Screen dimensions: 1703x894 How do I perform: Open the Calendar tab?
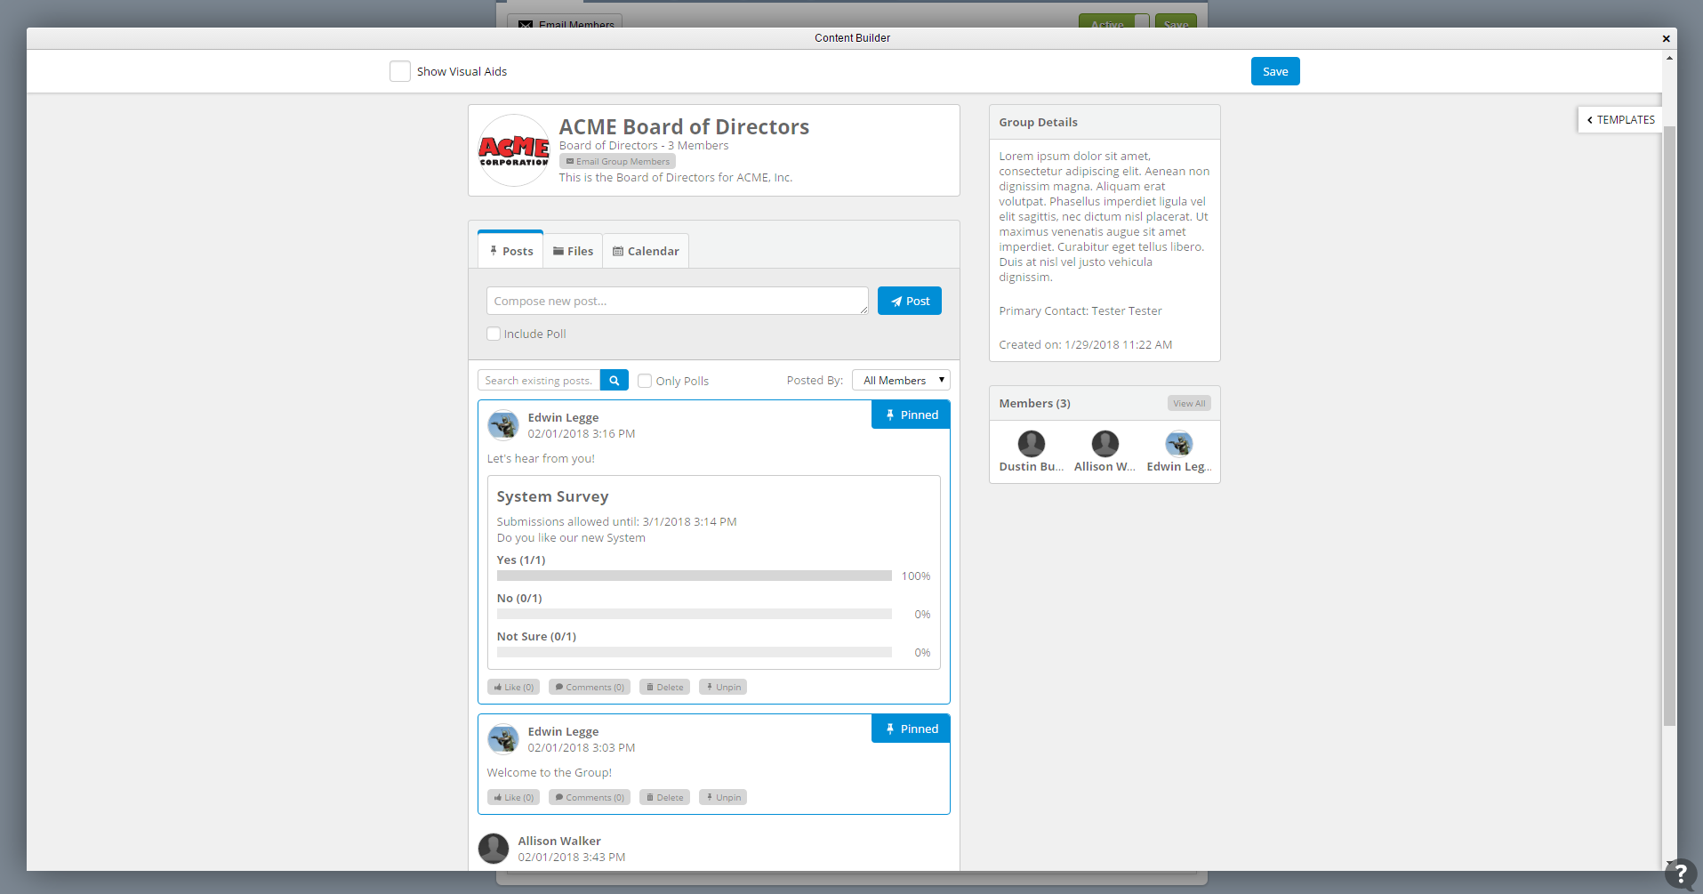(646, 251)
